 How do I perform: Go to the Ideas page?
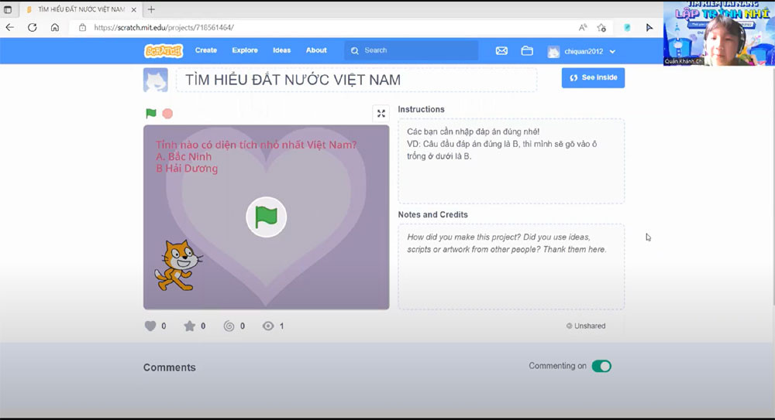282,50
